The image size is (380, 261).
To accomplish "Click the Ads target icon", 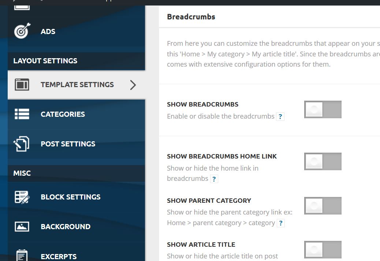I will tap(22, 31).
